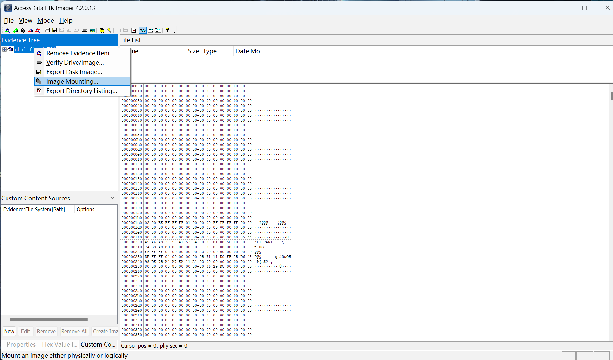Sort file list by Date Modified column
The width and height of the screenshot is (613, 360).
tap(250, 51)
